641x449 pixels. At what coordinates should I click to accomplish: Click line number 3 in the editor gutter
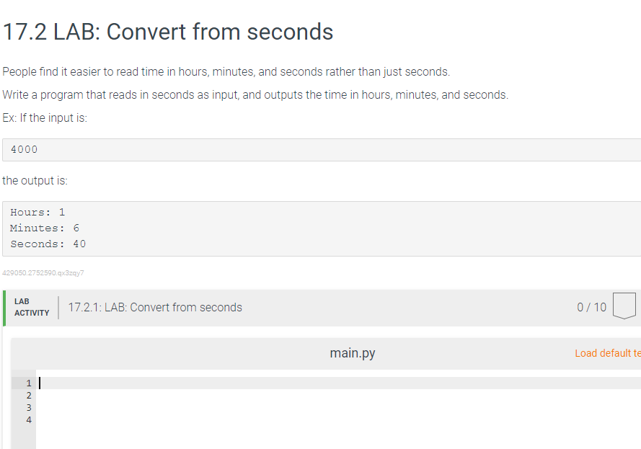pos(27,407)
